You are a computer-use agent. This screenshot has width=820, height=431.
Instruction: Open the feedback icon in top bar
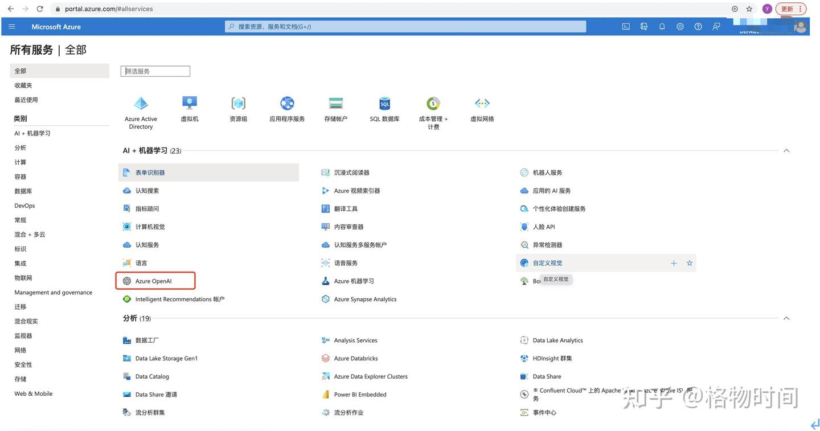point(716,26)
